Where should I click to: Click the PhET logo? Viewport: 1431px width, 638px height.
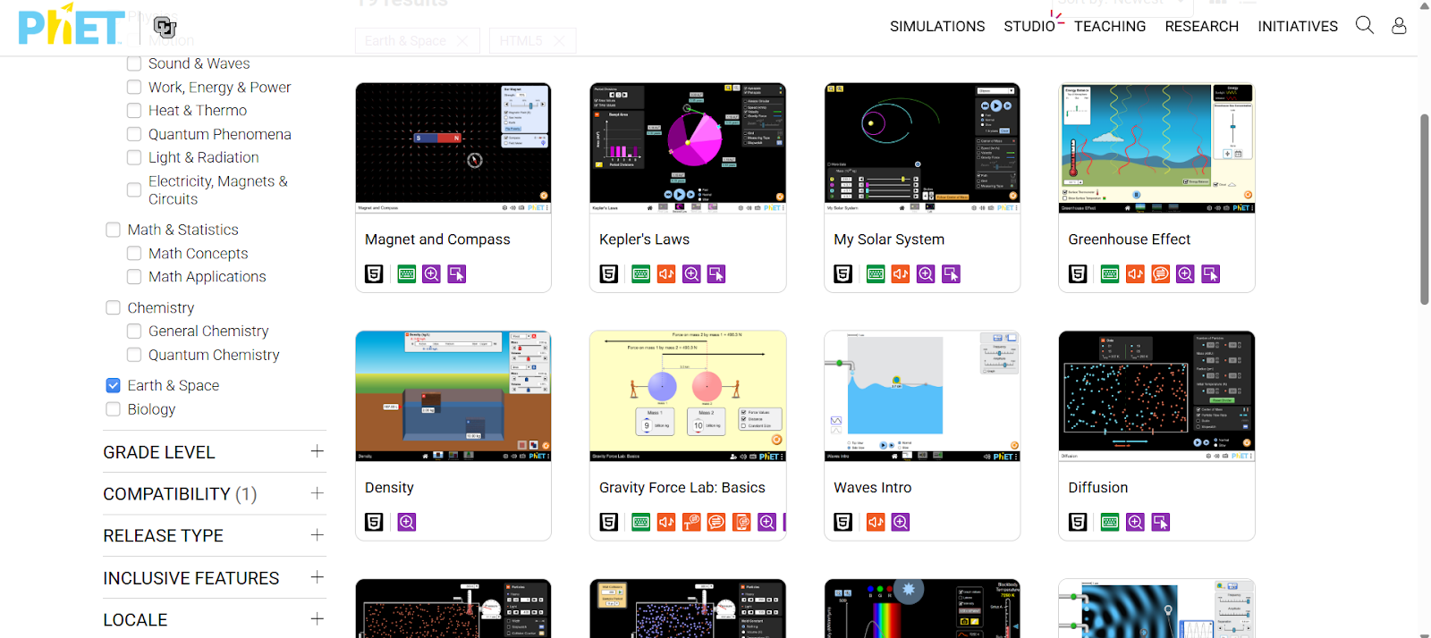coord(72,27)
